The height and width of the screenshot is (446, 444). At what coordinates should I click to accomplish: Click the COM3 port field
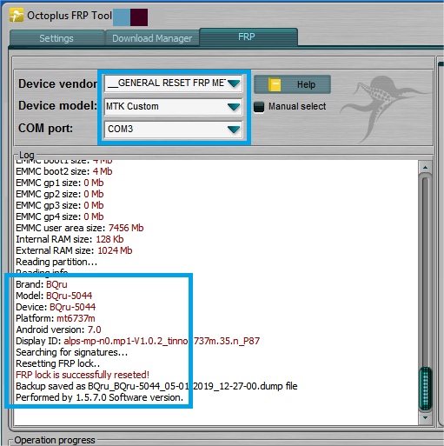click(173, 129)
